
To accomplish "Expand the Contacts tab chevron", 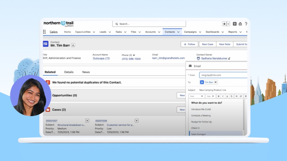I will click(179, 32).
